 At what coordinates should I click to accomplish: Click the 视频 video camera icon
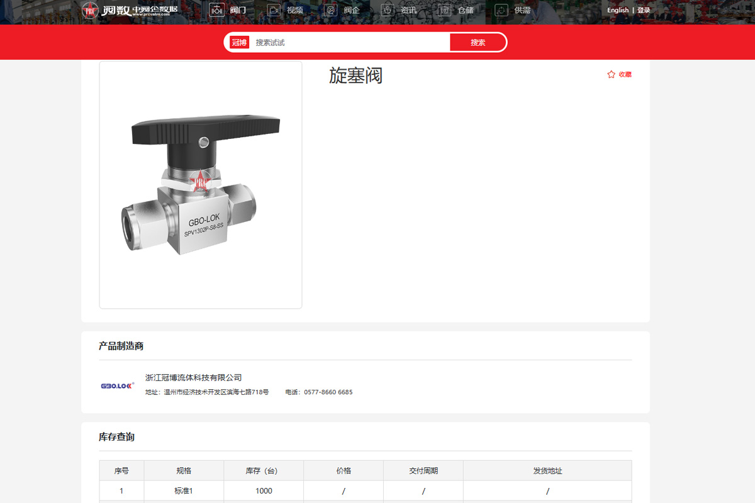tap(274, 10)
